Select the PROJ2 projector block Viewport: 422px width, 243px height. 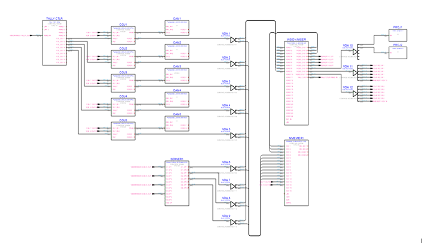click(x=397, y=52)
